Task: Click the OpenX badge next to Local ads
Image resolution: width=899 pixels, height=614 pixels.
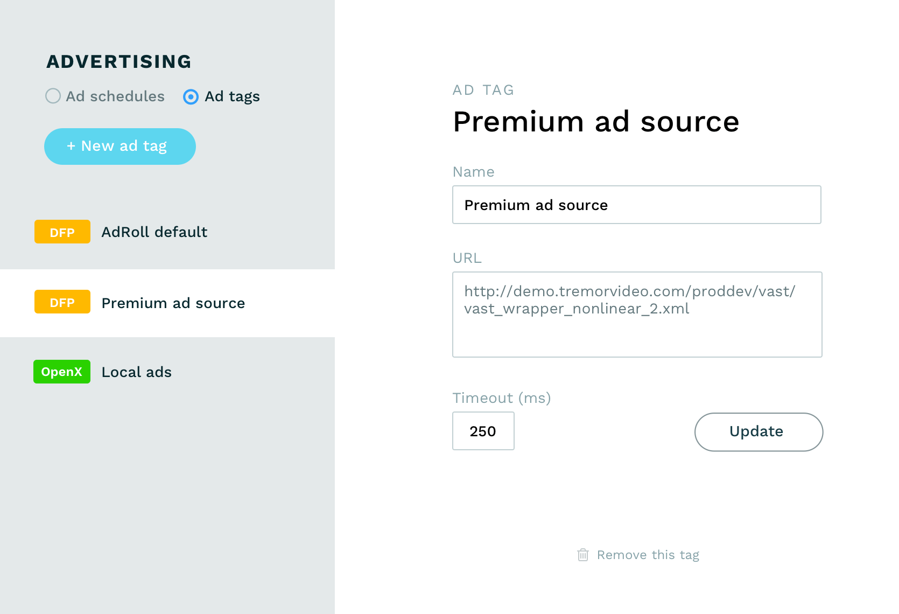Action: [61, 372]
